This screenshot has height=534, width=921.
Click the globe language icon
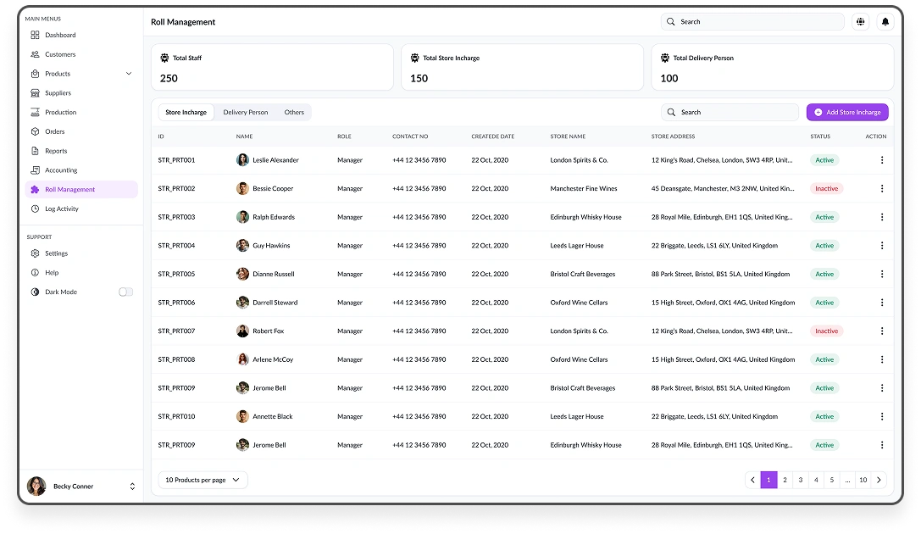point(861,22)
